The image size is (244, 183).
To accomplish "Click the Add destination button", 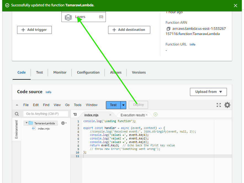I will pyautogui.click(x=129, y=30).
